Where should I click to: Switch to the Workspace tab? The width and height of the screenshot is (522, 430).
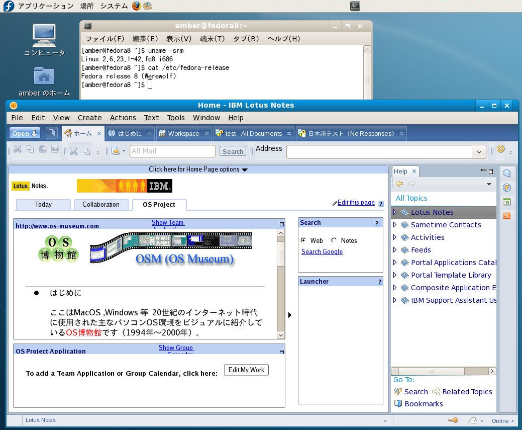tap(183, 134)
